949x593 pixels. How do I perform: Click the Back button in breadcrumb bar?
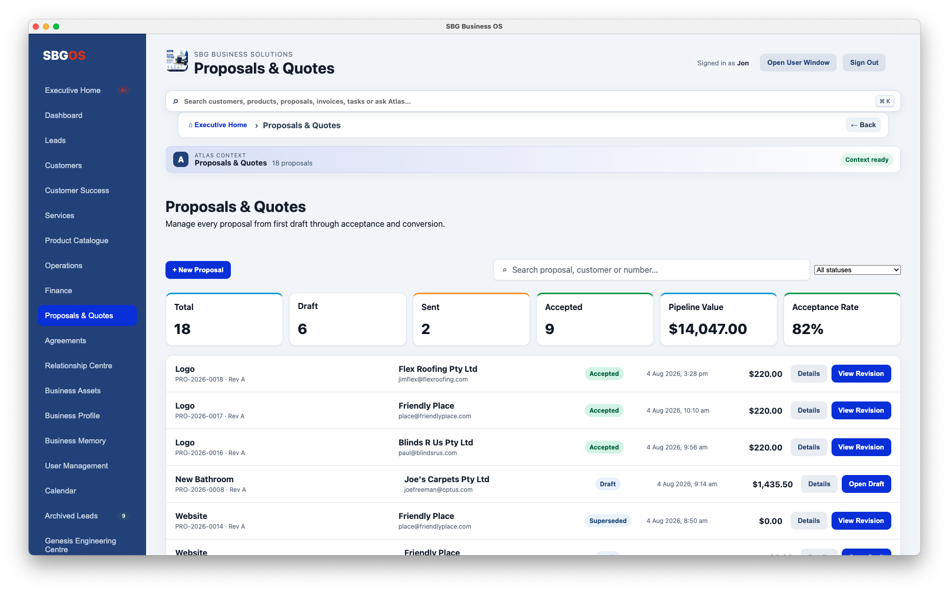[x=863, y=125]
